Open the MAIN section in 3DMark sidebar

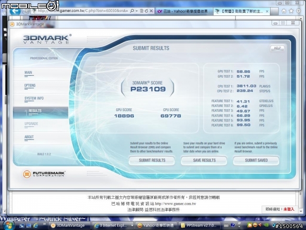28,72
